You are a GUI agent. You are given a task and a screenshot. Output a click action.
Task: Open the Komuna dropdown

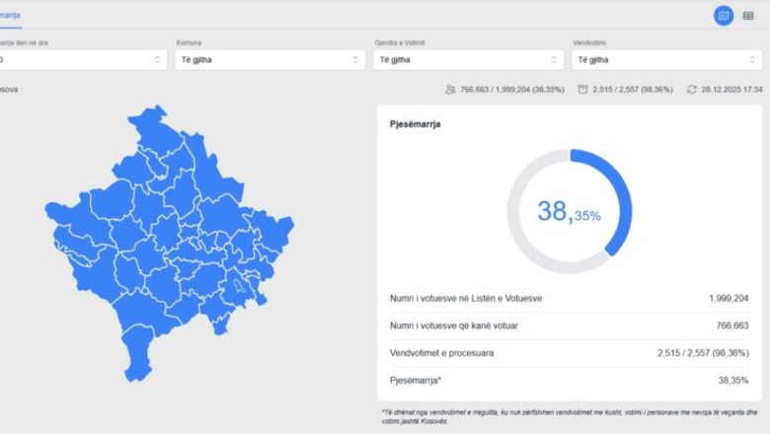point(269,60)
